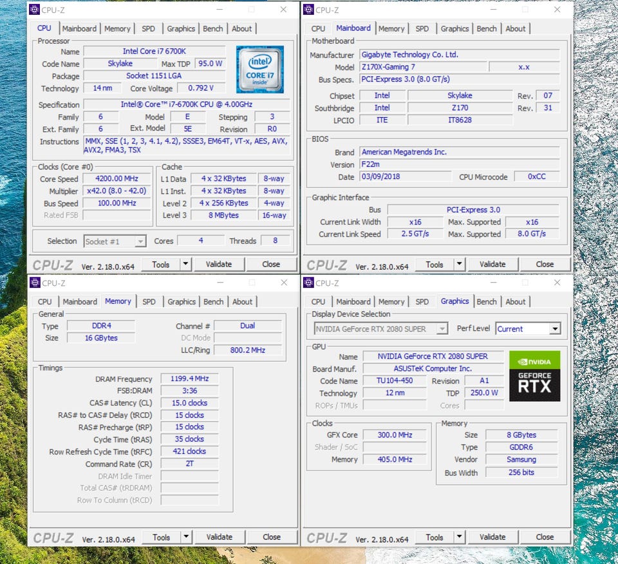Open the SPD tab in the Memory window
The width and height of the screenshot is (618, 564).
tap(149, 301)
